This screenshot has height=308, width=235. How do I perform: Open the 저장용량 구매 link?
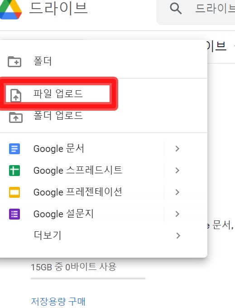click(58, 302)
